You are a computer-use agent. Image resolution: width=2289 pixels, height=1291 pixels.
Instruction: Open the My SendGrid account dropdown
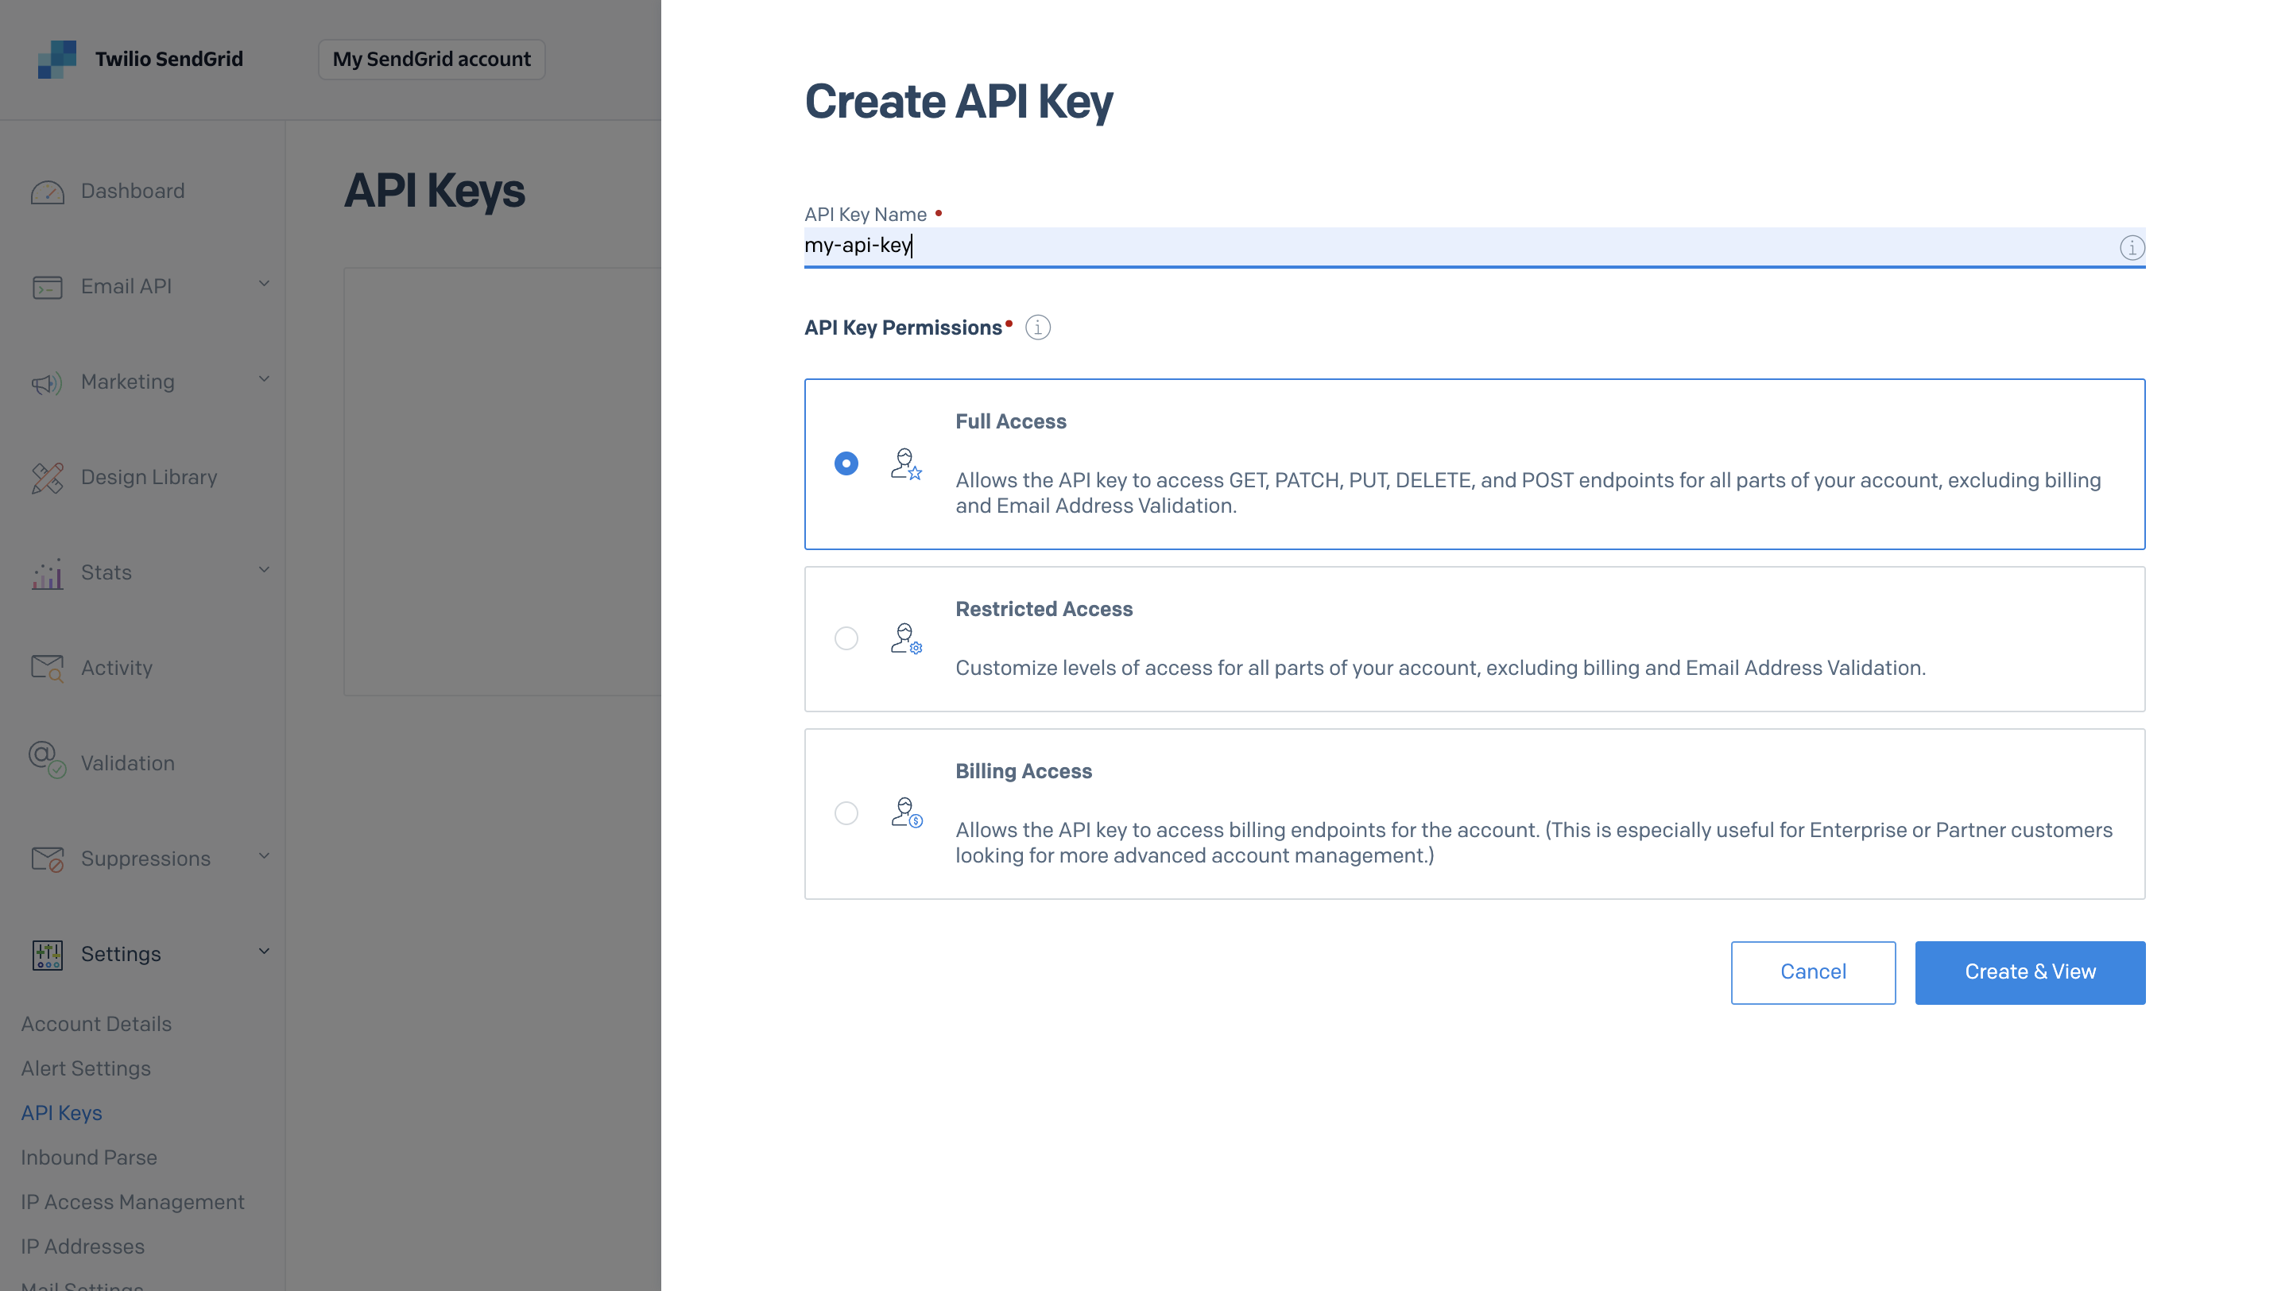[x=432, y=60]
